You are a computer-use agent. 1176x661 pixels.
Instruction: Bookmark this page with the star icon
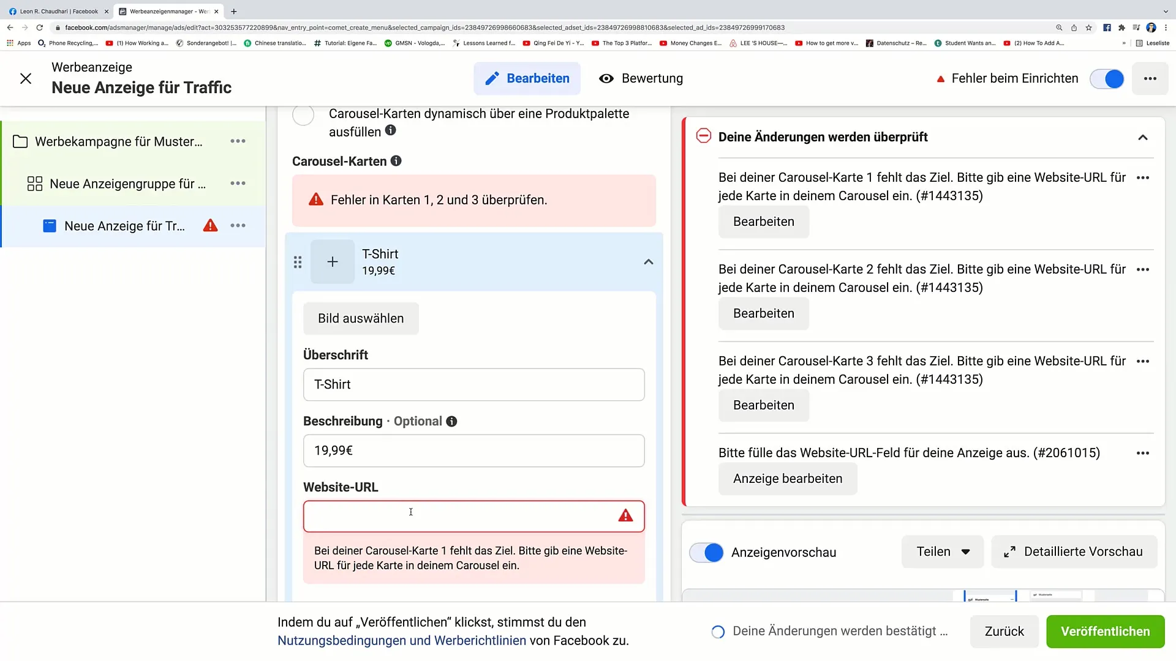pyautogui.click(x=1088, y=28)
